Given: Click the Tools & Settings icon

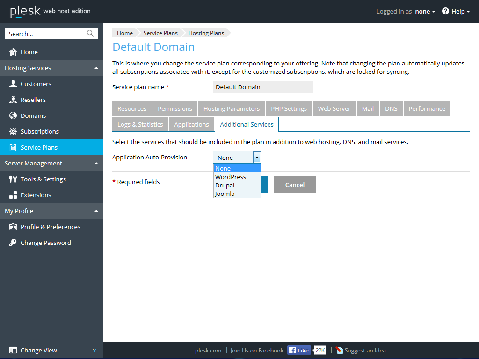Looking at the screenshot, I should click(13, 179).
